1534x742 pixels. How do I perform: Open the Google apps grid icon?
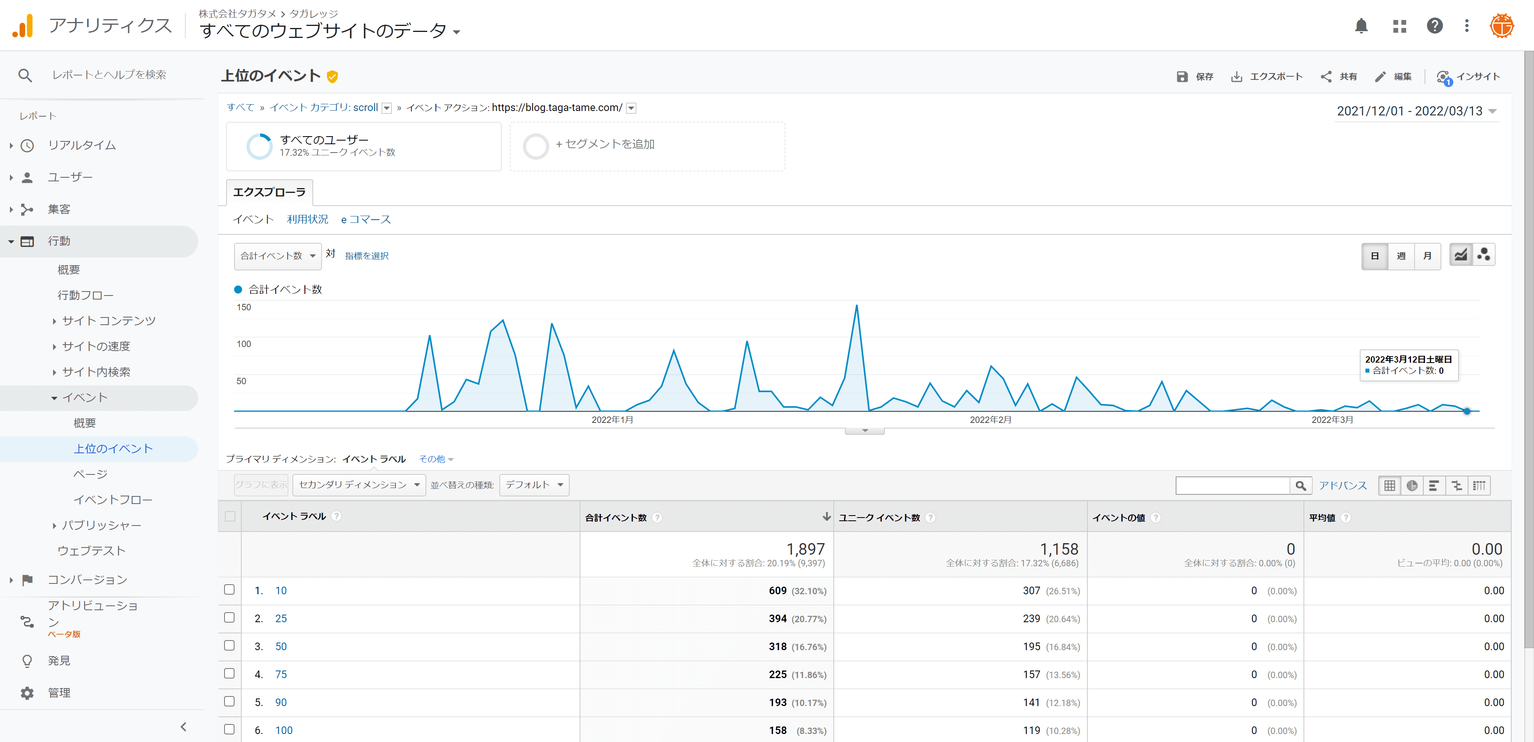(1399, 26)
